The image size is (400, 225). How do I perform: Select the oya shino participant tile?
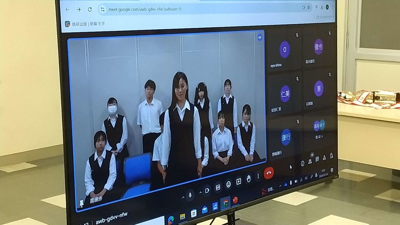tap(284, 51)
